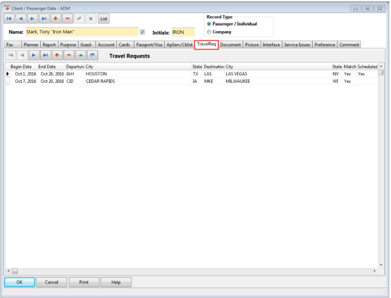Select the CEDAR RAPIDS city cell
391x298 pixels.
point(138,81)
